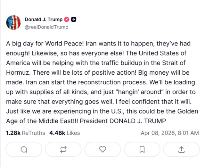Click the red verified checkmark badge
Screen dimensions: 205x167
pyautogui.click(x=66, y=20)
